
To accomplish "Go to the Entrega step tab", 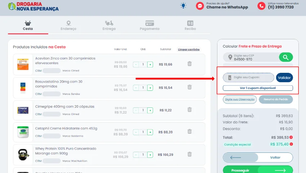I will (109, 26).
